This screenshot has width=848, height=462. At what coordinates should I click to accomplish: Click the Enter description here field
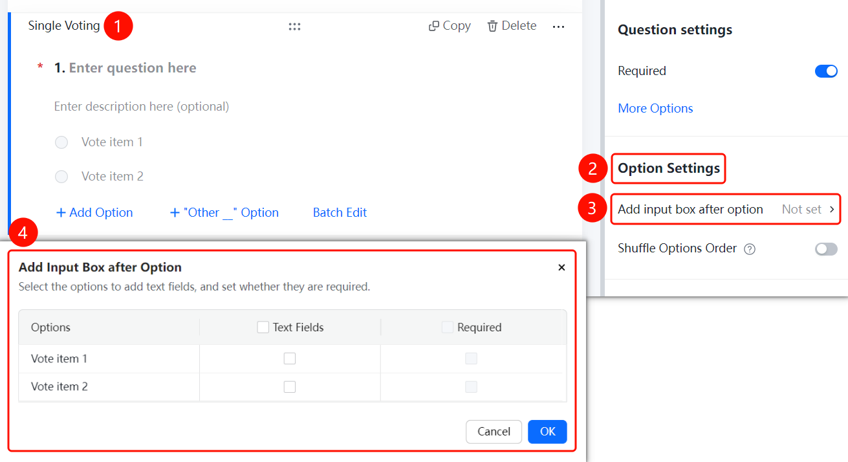tap(142, 107)
